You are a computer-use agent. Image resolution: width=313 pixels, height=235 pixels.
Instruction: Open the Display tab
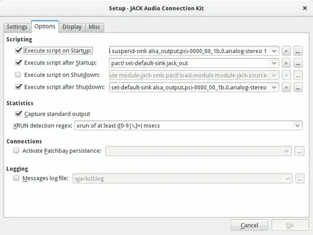[72, 27]
